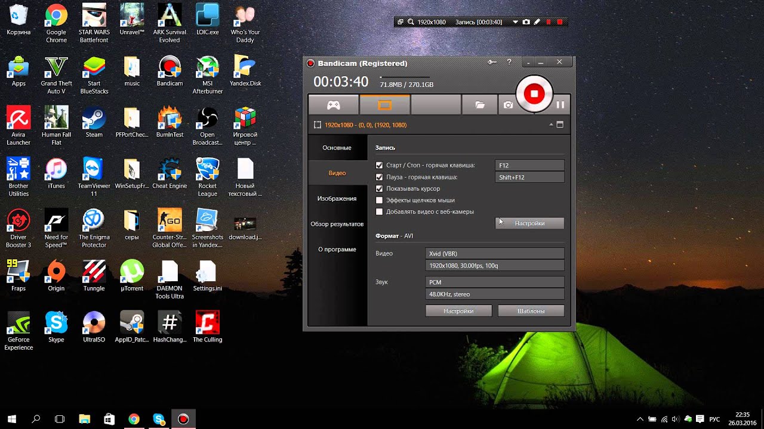Toggle Пауза hotkey checkbox
Viewport: 764px width, 429px height.
click(x=379, y=177)
